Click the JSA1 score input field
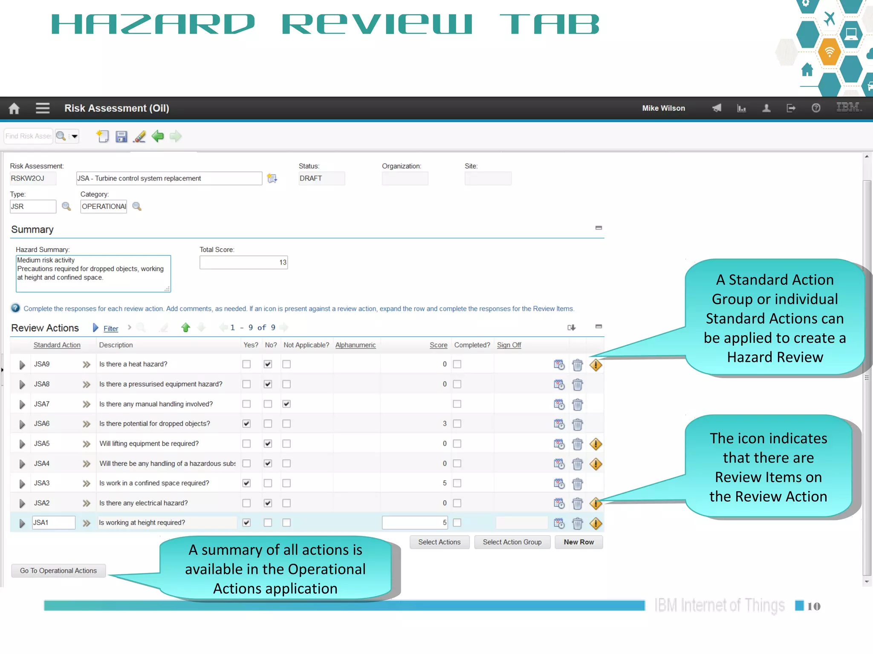Viewport: 873px width, 654px height. 414,522
